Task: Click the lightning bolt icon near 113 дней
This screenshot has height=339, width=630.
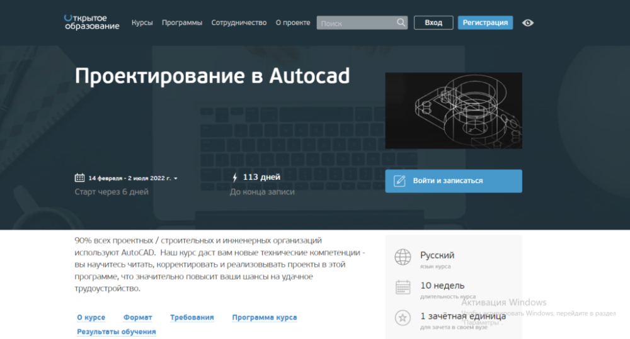Action: point(235,177)
